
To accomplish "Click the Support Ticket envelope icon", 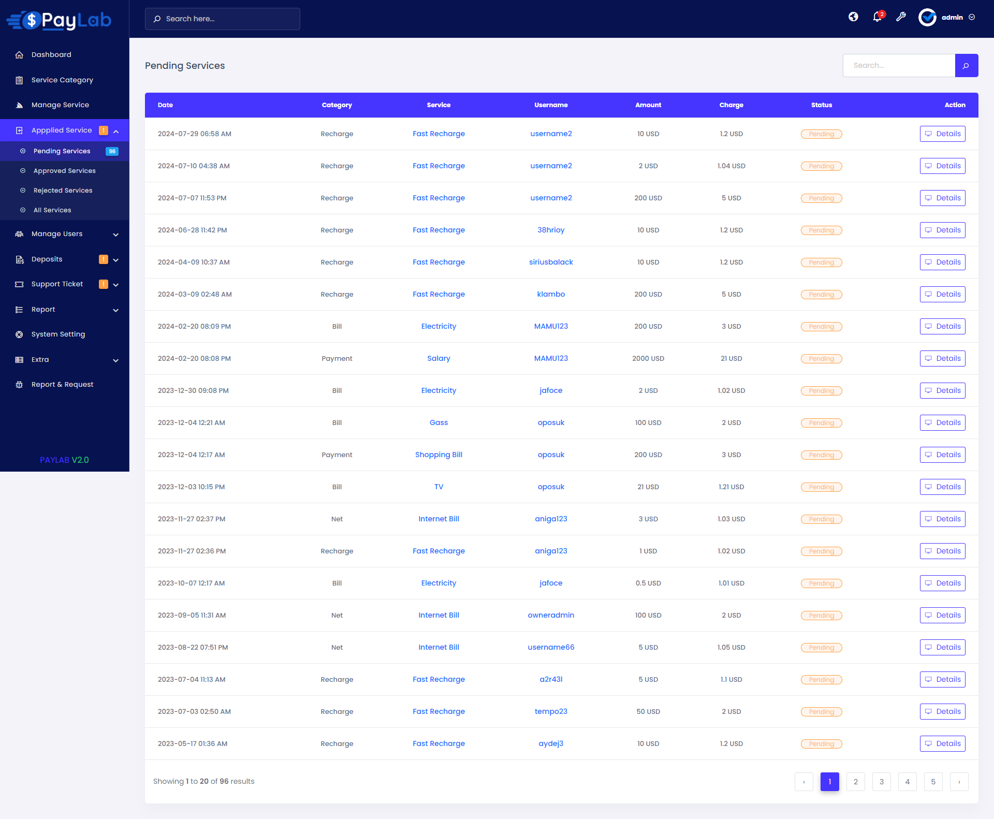I will coord(19,284).
